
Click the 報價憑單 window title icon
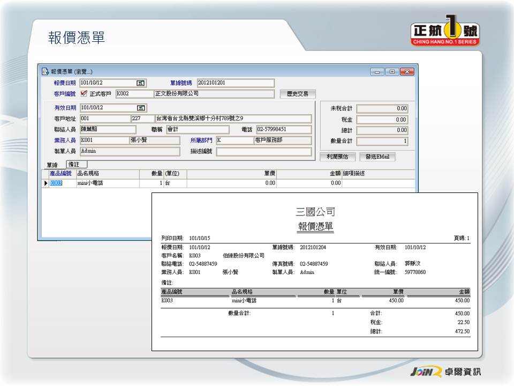(46, 71)
